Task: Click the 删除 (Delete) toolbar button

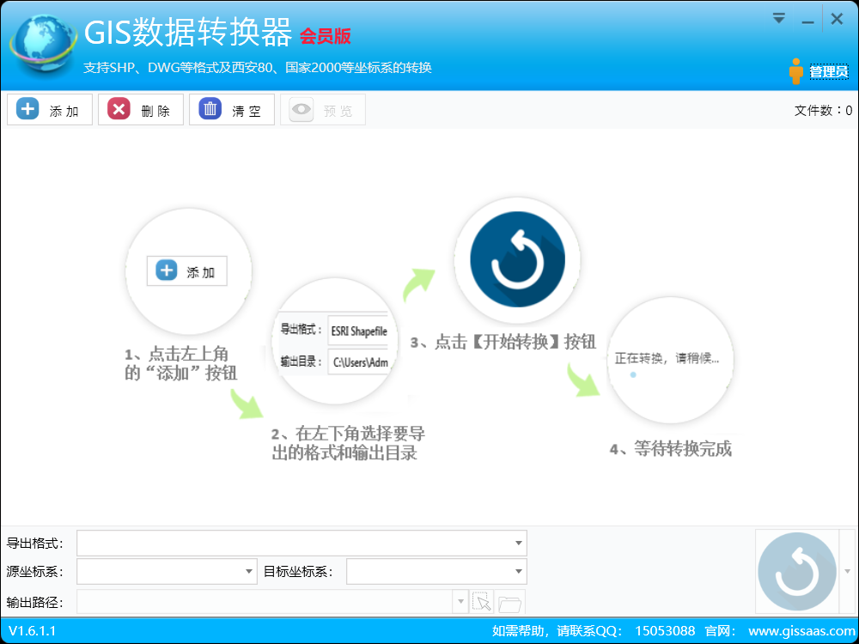Action: [140, 110]
